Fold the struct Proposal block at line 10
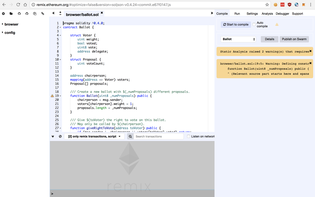This screenshot has height=197, width=315. (60, 60)
